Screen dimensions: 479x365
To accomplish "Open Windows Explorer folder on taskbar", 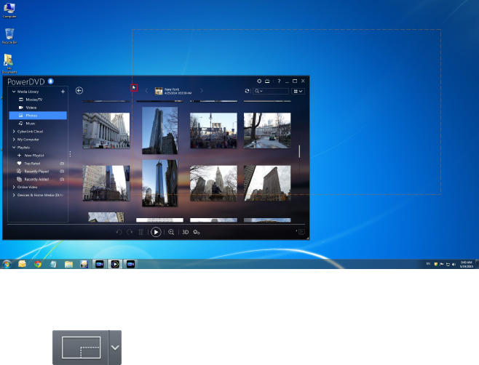I will 68,264.
